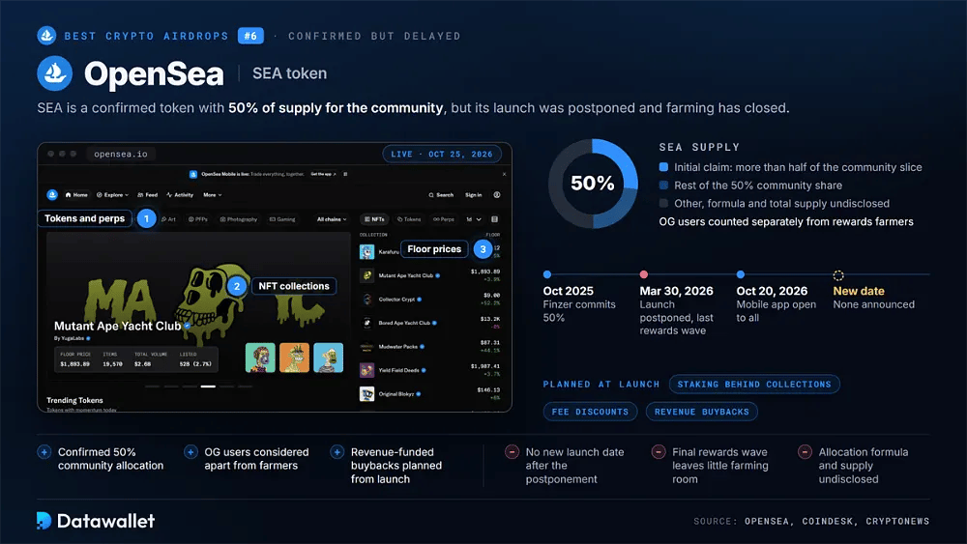The image size is (967, 544).
Task: Click the Fee Discounts pill
Action: (x=590, y=412)
